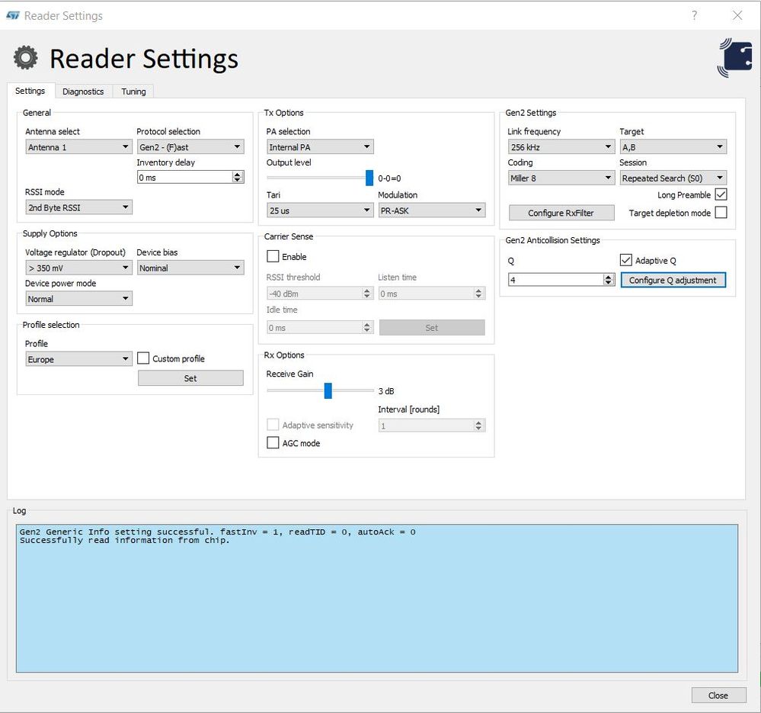Open the RSSI mode dropdown
This screenshot has width=761, height=713.
pyautogui.click(x=78, y=207)
